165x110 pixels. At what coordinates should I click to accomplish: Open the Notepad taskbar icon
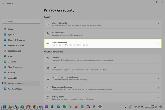(82, 107)
